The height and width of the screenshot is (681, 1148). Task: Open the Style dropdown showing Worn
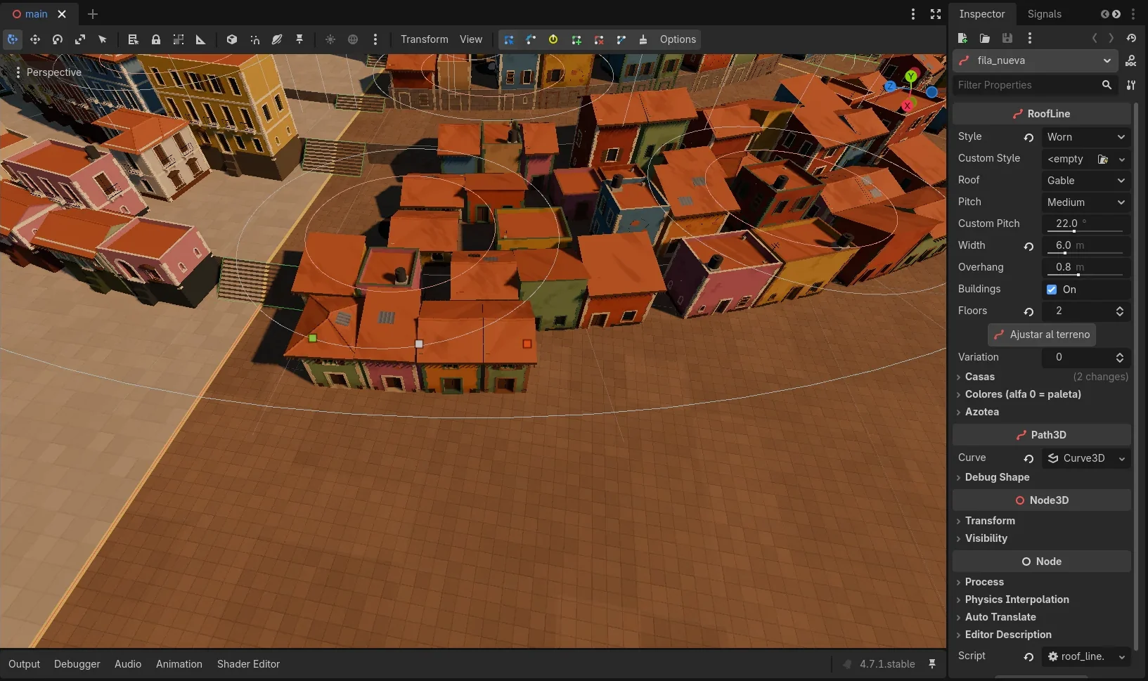(1085, 137)
